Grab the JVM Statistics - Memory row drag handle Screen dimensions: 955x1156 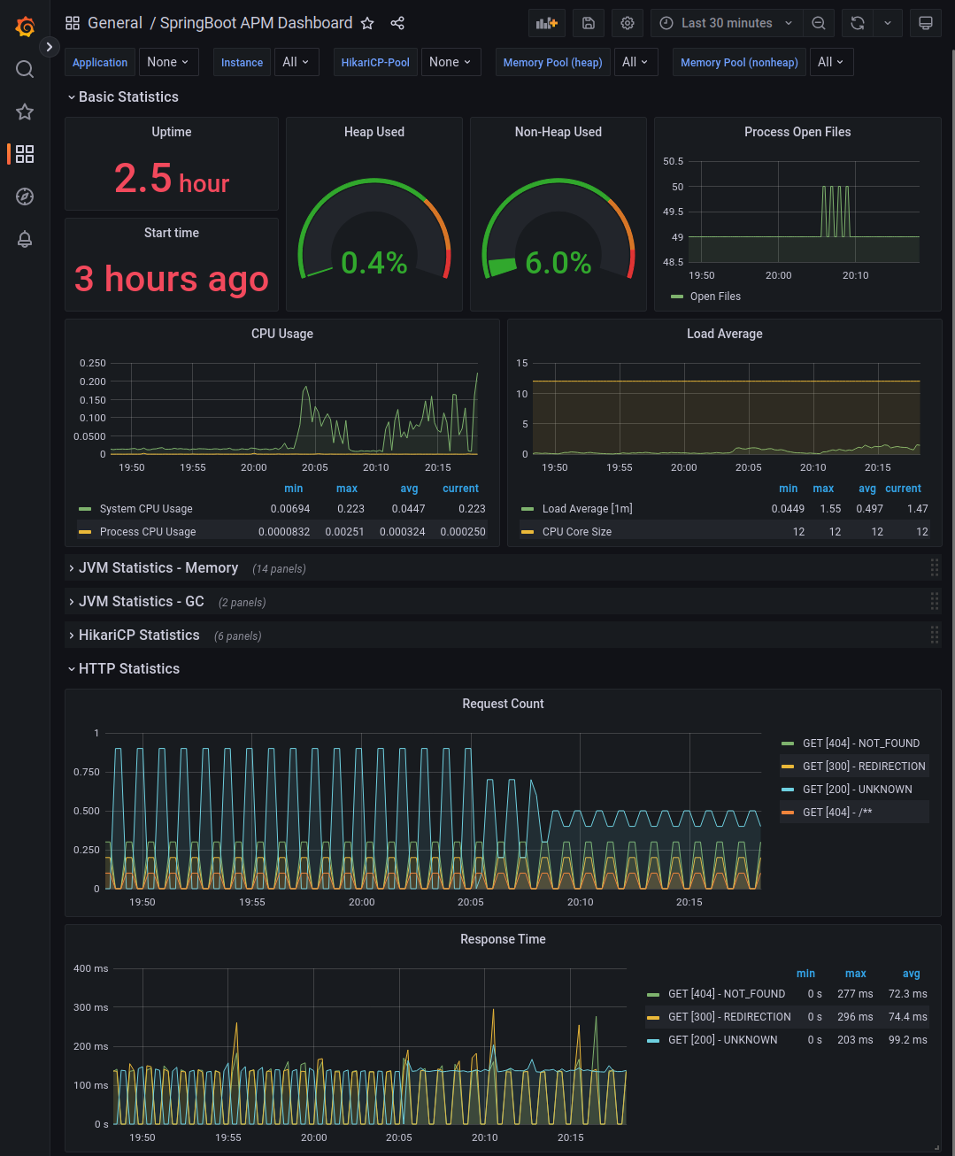point(934,567)
